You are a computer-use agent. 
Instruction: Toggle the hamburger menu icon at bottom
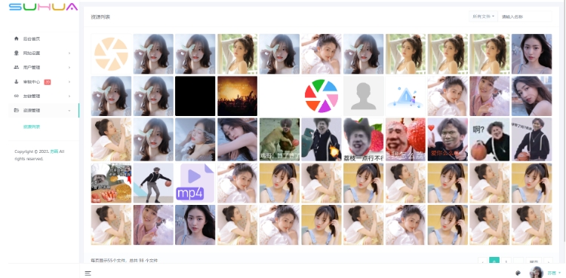[88, 273]
